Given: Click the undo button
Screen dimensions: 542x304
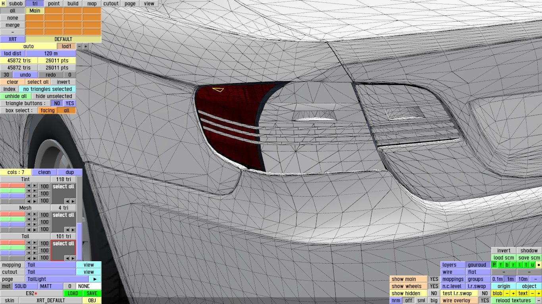Looking at the screenshot, I should coord(25,75).
